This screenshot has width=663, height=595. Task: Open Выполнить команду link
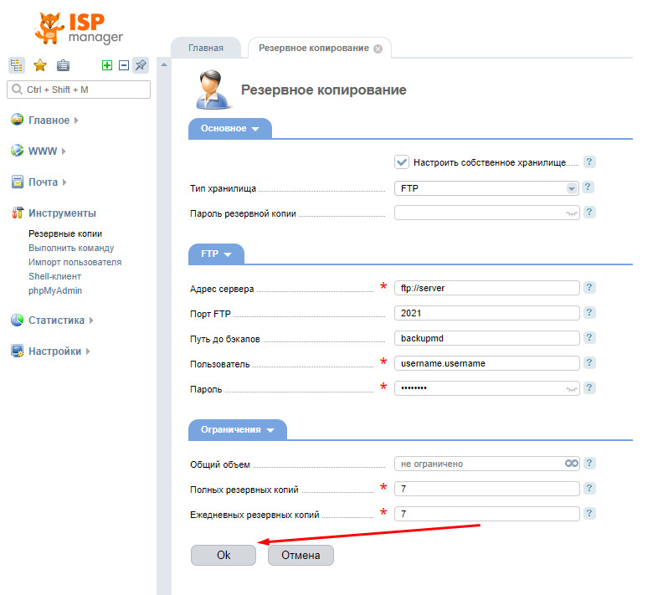click(x=71, y=248)
